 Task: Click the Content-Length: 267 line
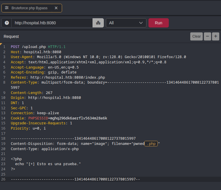[32, 93]
